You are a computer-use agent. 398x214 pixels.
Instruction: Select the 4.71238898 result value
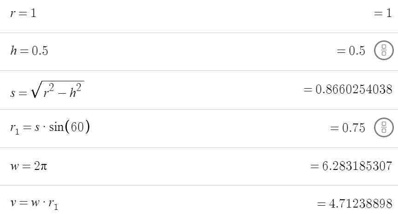[355, 203]
